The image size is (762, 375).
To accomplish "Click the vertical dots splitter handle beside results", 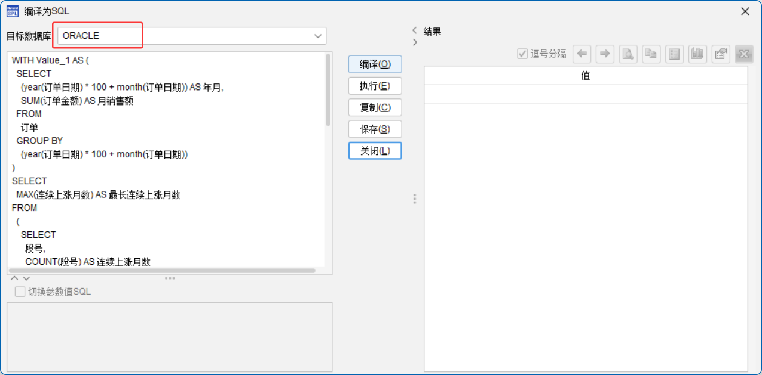I will (x=414, y=199).
